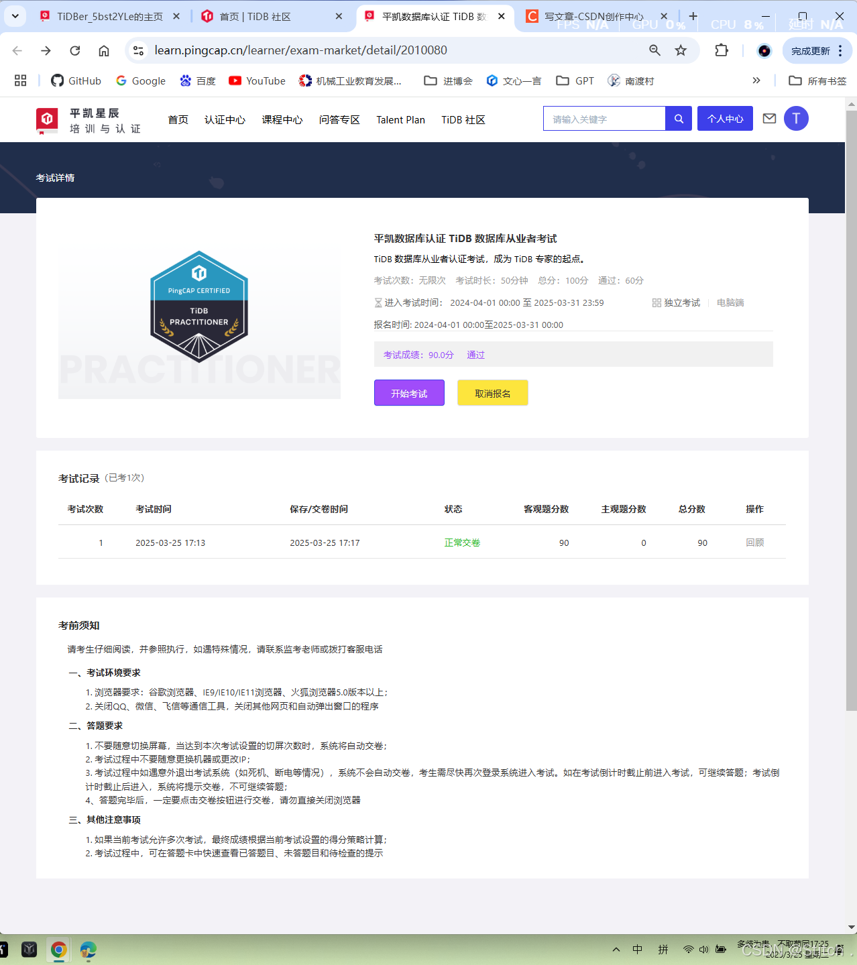
Task: Open the tab search dropdown arrow
Action: (x=15, y=16)
